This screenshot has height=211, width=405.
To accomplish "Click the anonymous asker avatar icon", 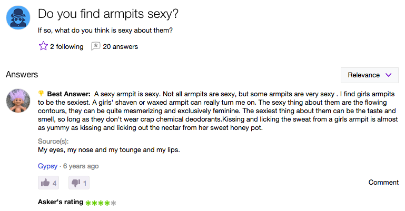I will pyautogui.click(x=18, y=17).
